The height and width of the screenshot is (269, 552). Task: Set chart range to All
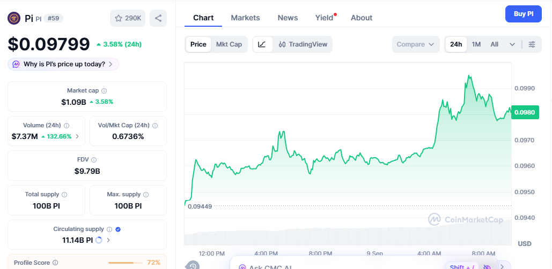tap(494, 44)
